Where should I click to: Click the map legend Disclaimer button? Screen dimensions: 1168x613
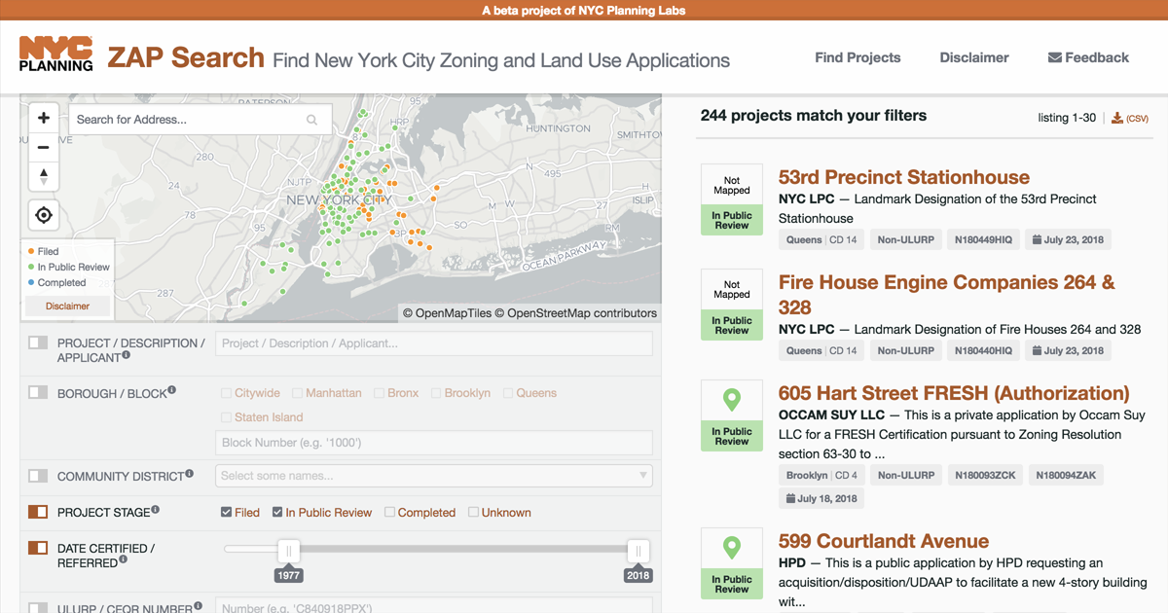pos(68,306)
